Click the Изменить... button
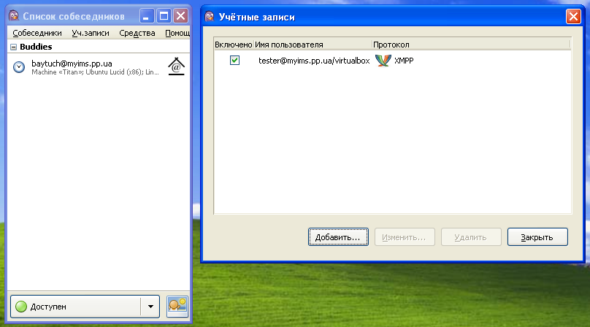 [x=405, y=237]
